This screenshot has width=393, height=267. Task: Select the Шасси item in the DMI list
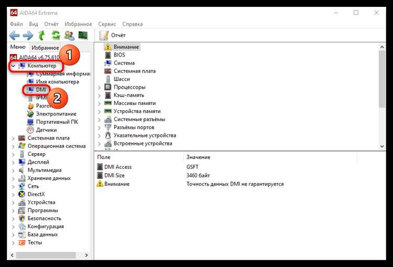pyautogui.click(x=122, y=79)
